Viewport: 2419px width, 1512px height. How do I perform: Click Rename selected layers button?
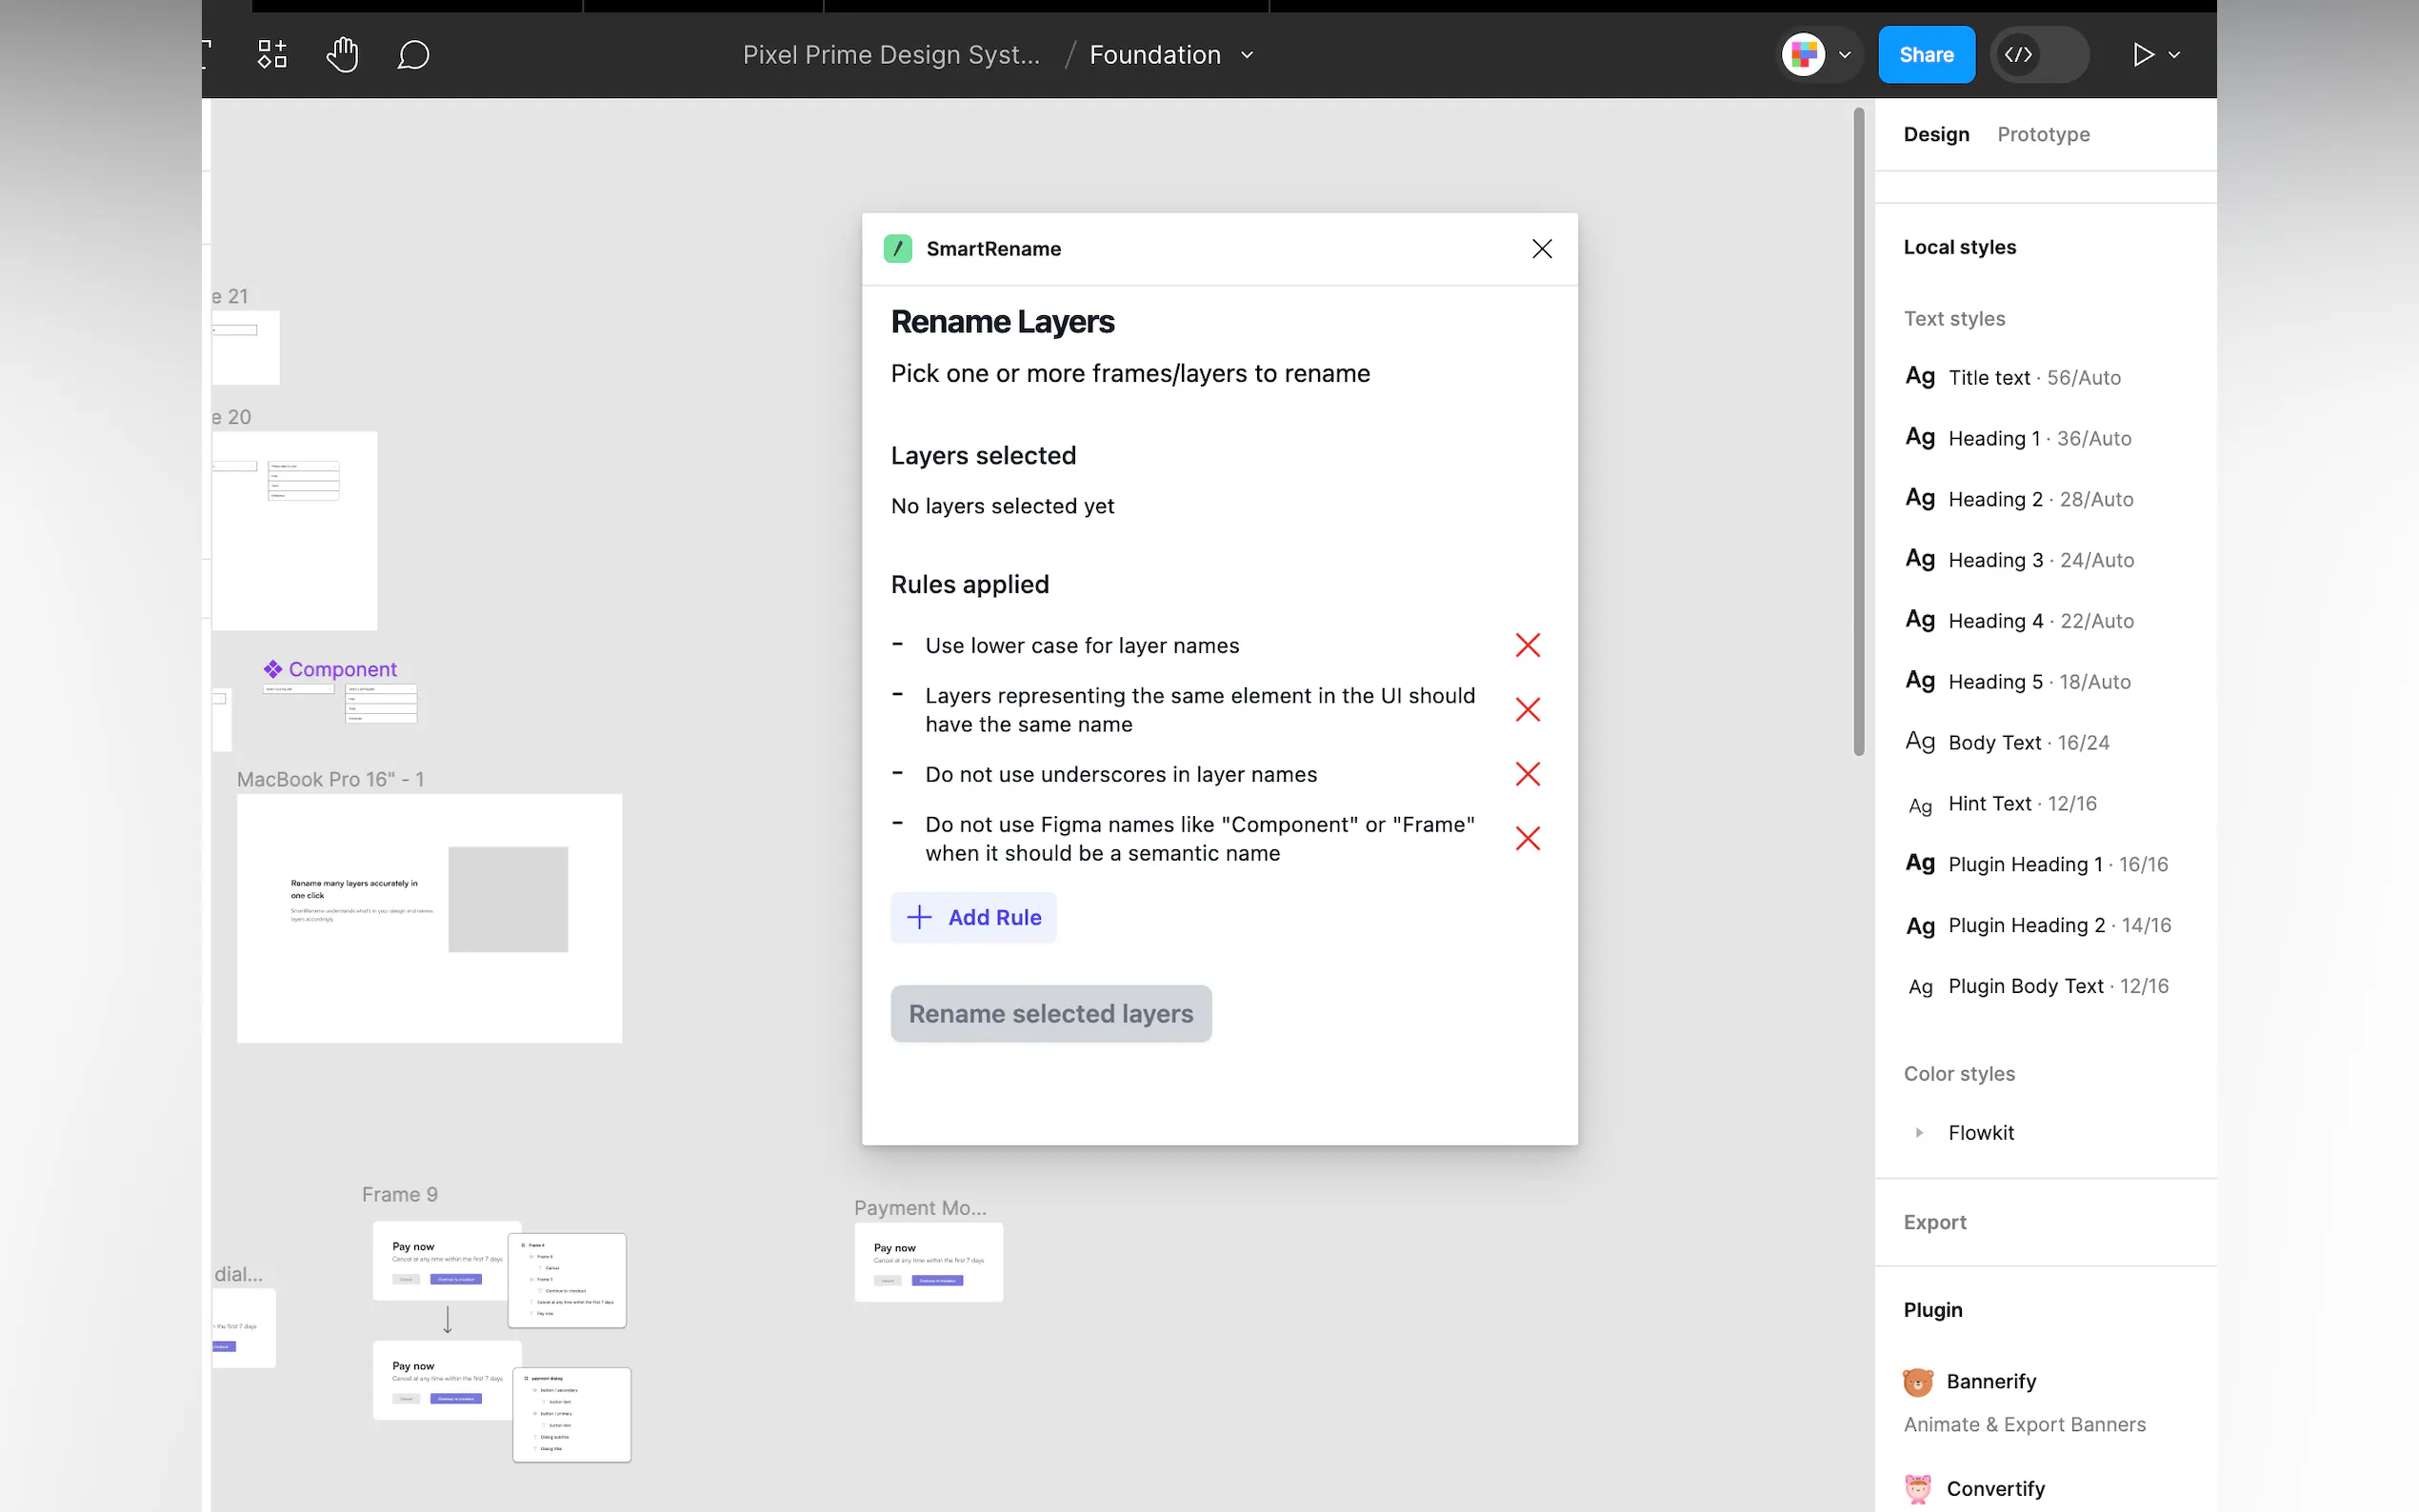1051,1013
